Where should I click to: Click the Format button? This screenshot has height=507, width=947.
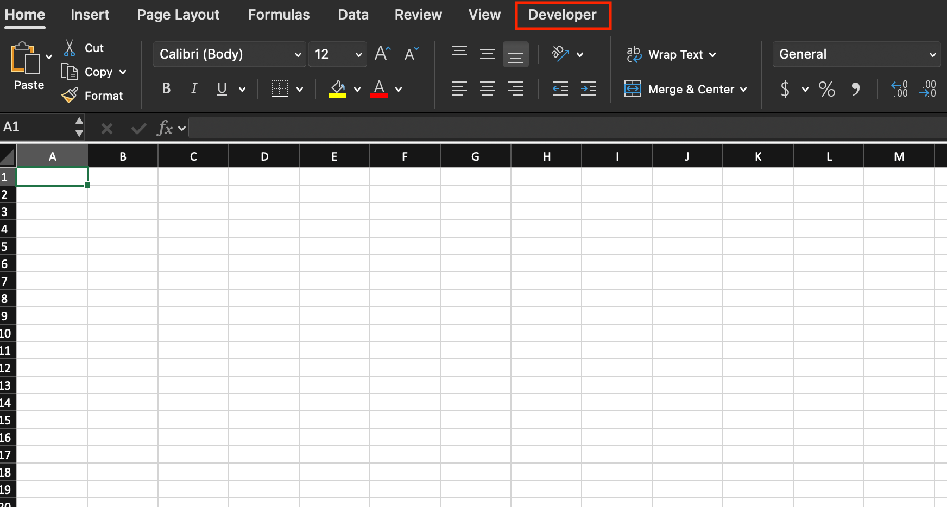pos(104,96)
